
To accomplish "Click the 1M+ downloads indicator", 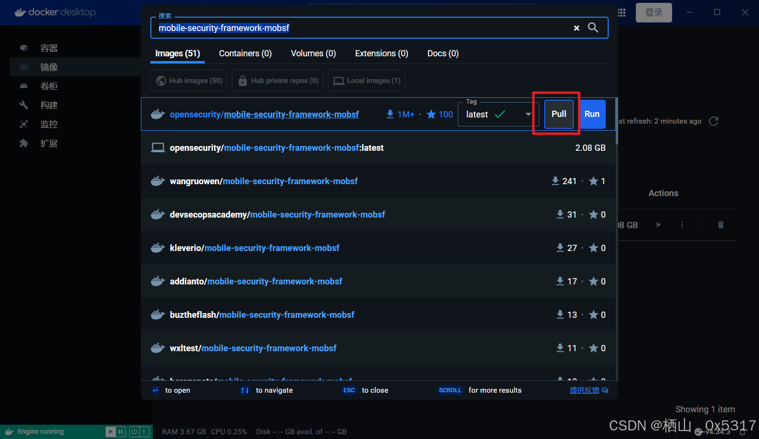I will tap(400, 115).
